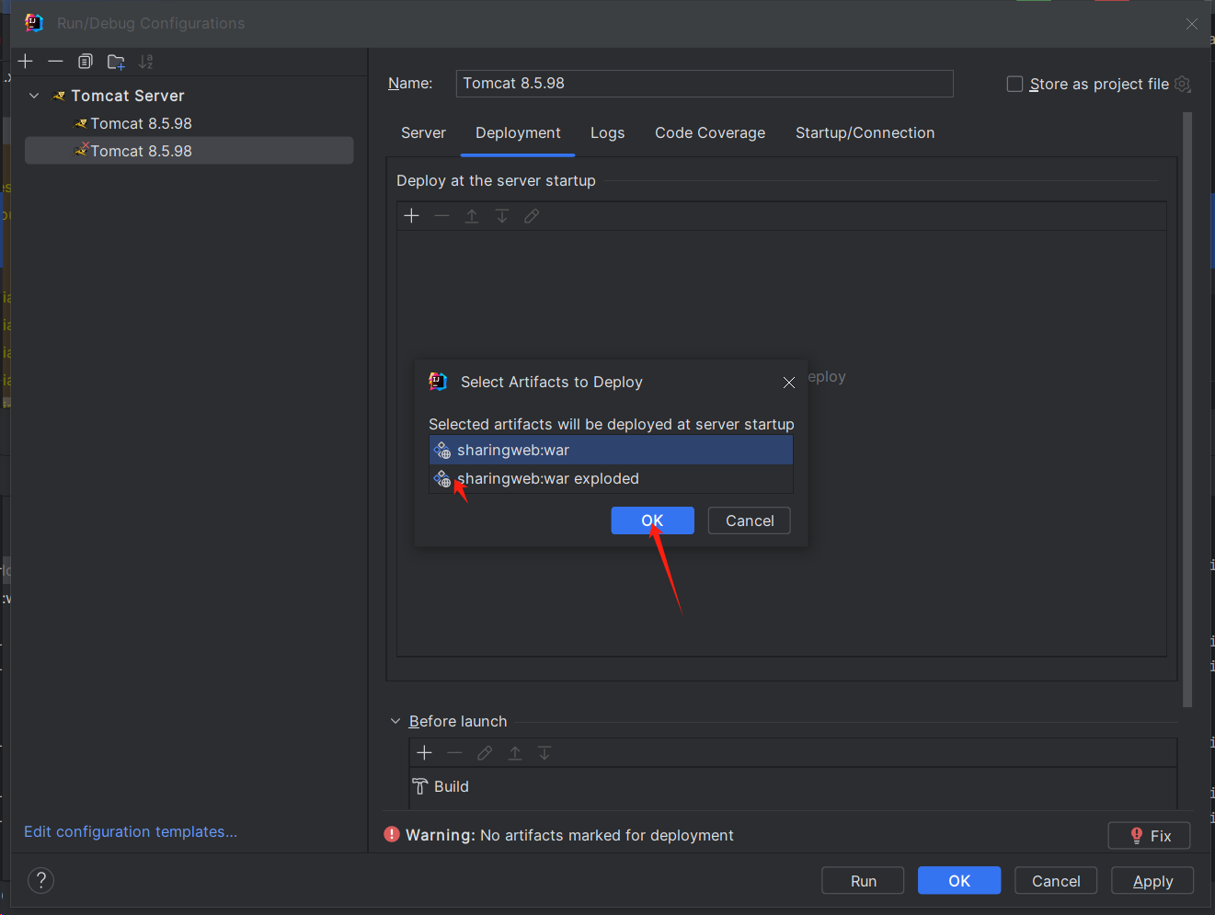
Task: Click the red warning icon
Action: [392, 834]
